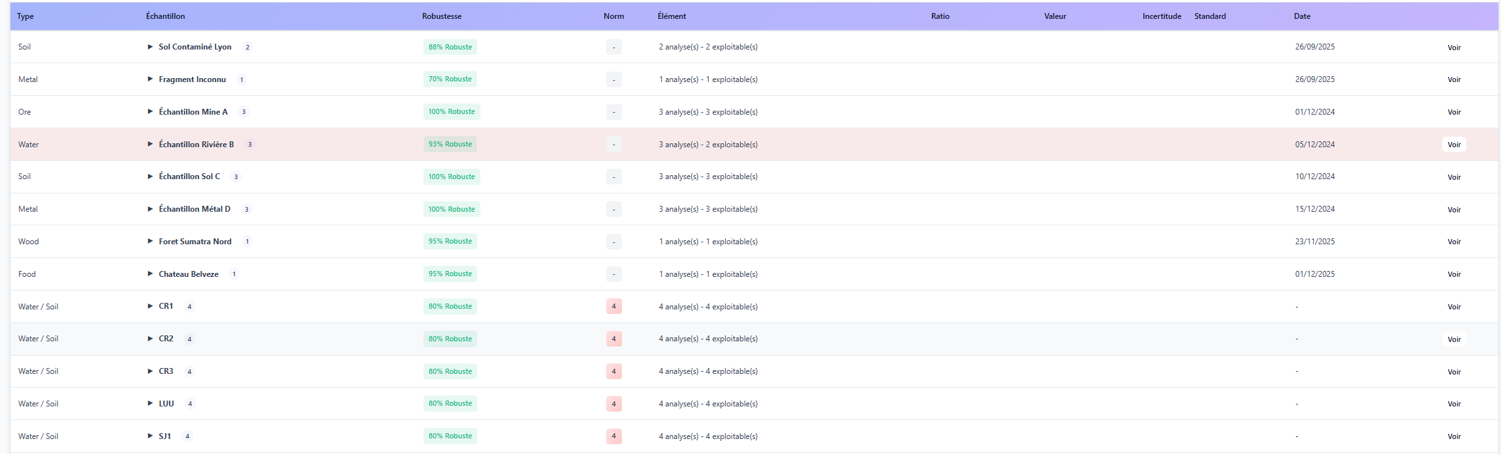Expand the Échantillon Rivière B arrow

pyautogui.click(x=150, y=144)
